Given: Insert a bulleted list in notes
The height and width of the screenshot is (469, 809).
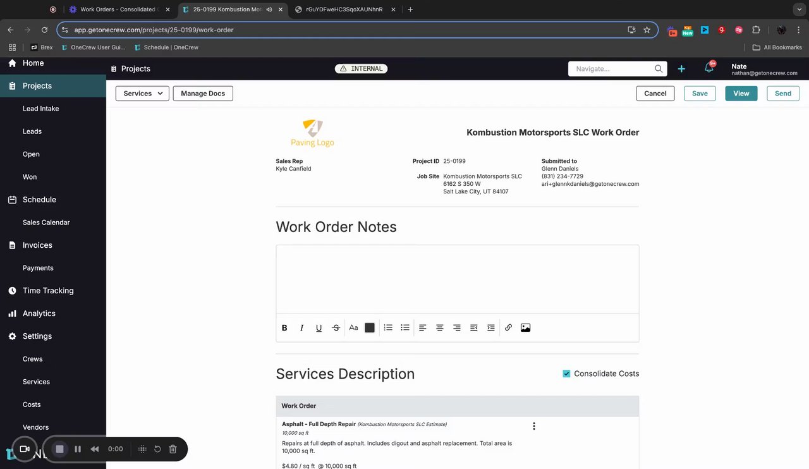Looking at the screenshot, I should click(x=405, y=327).
